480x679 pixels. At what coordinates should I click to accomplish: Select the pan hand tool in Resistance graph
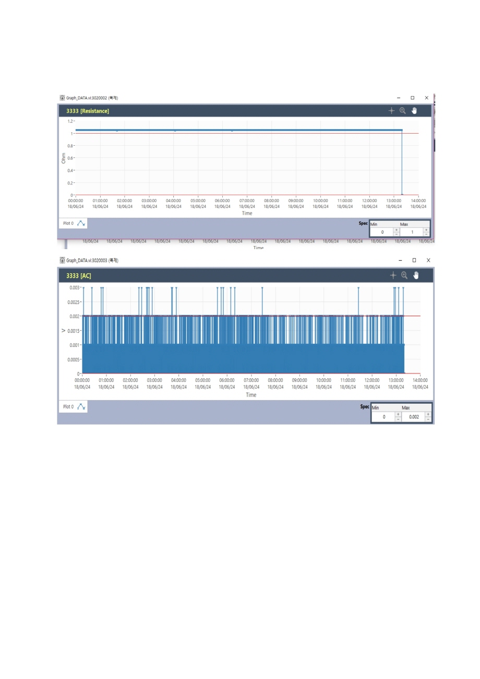coord(415,111)
